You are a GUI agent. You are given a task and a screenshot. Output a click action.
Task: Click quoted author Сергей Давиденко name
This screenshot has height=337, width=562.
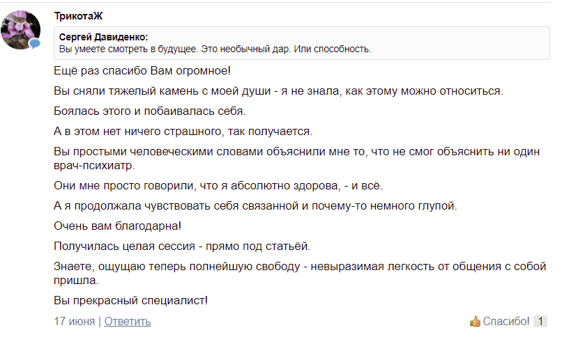(108, 37)
